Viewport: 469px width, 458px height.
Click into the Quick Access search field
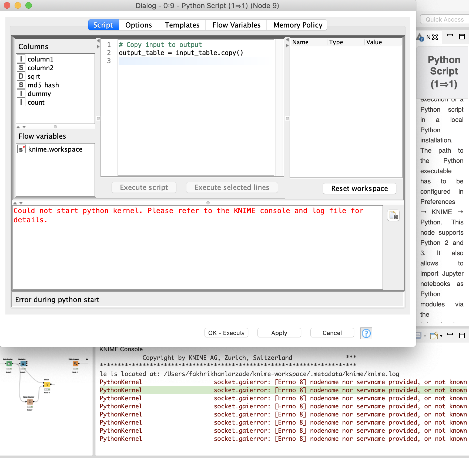coord(444,19)
